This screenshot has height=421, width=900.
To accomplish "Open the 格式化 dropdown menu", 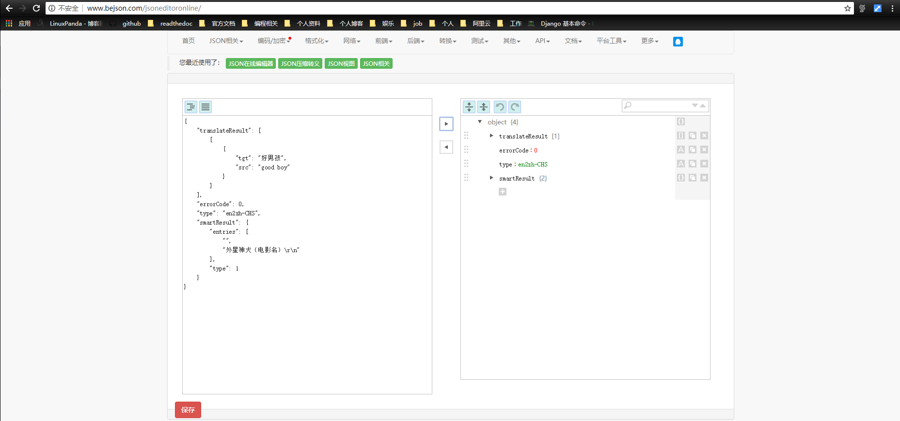I will (x=317, y=41).
